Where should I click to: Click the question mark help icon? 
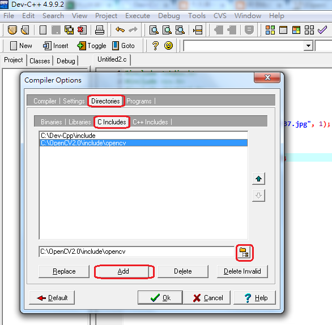coord(155,46)
